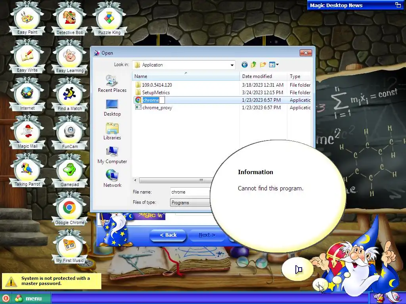Start the Easy Write app
406x304 pixels.
tap(27, 56)
